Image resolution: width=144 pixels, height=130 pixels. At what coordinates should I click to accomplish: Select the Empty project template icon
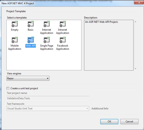pos(15,24)
